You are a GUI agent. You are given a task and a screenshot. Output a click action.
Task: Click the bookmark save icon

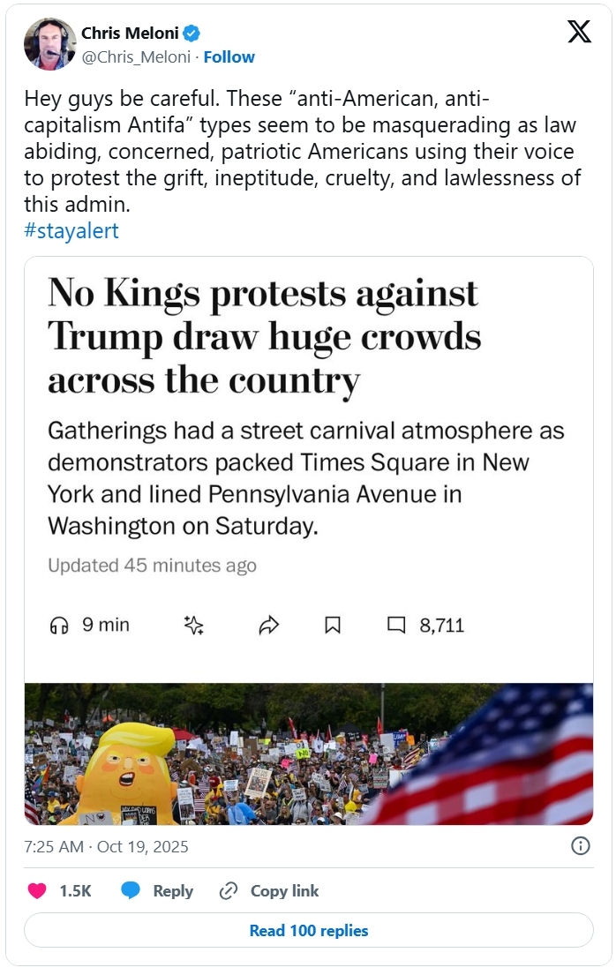click(x=333, y=626)
